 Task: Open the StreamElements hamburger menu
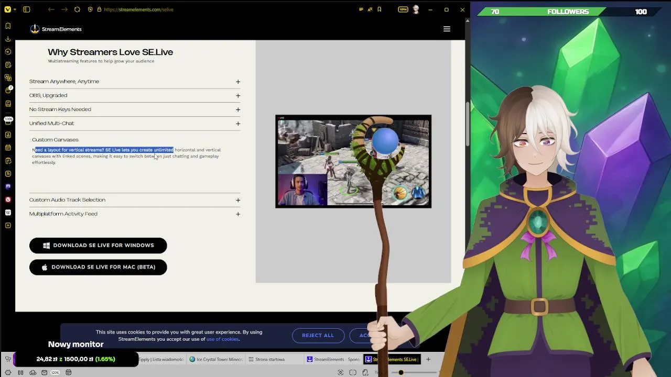click(x=447, y=29)
